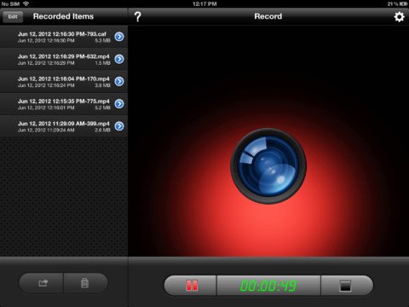Image resolution: width=409 pixels, height=307 pixels.
Task: Pause the recording with red pause button
Action: (x=191, y=286)
